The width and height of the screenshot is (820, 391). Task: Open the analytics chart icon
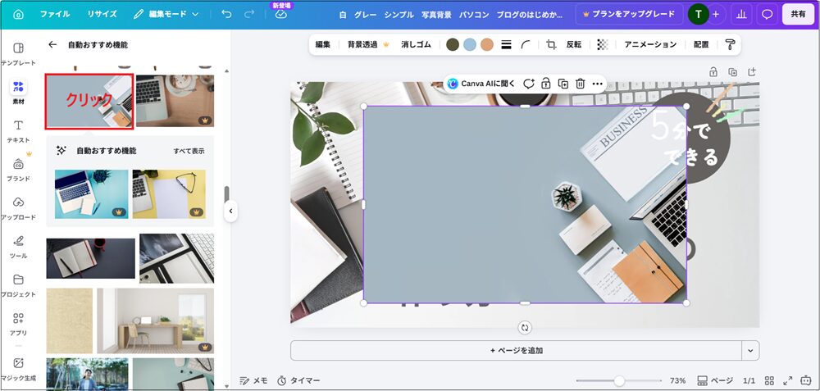(x=741, y=15)
